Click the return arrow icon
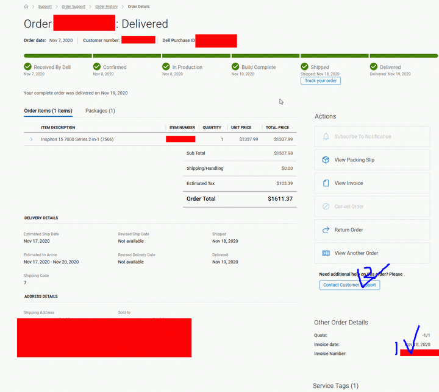This screenshot has width=439, height=392. coord(326,230)
